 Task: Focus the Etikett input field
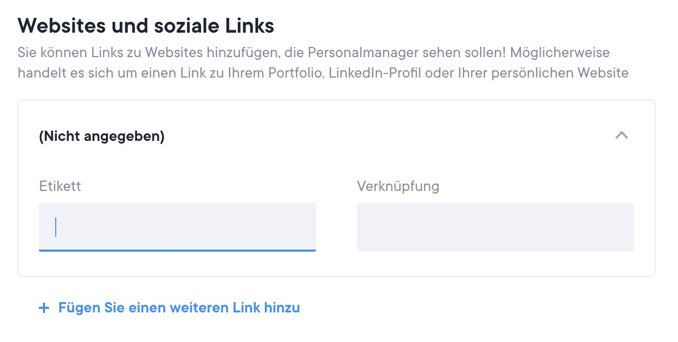(x=177, y=227)
